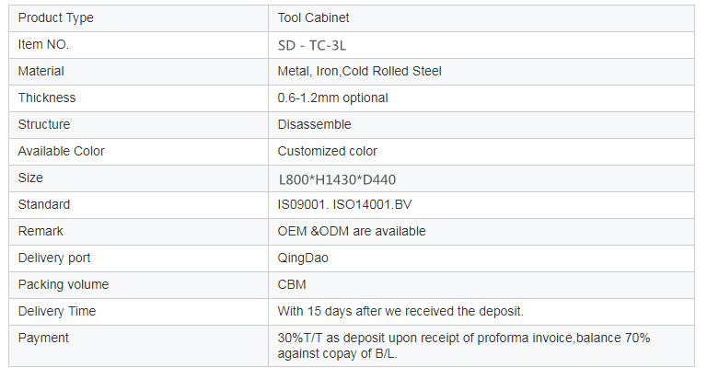Click the 30%T/T deposit payment terms text

tap(464, 346)
